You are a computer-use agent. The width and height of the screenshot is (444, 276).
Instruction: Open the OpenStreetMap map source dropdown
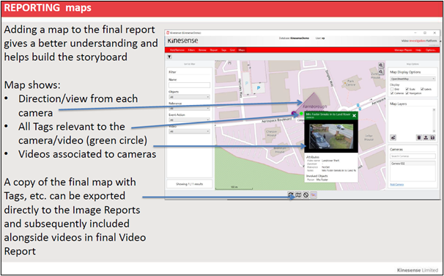[x=412, y=79]
